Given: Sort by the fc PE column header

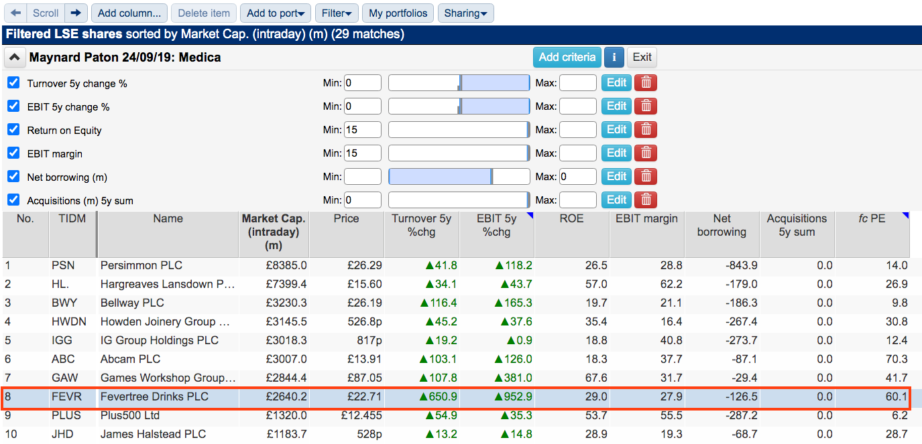Looking at the screenshot, I should pyautogui.click(x=872, y=234).
